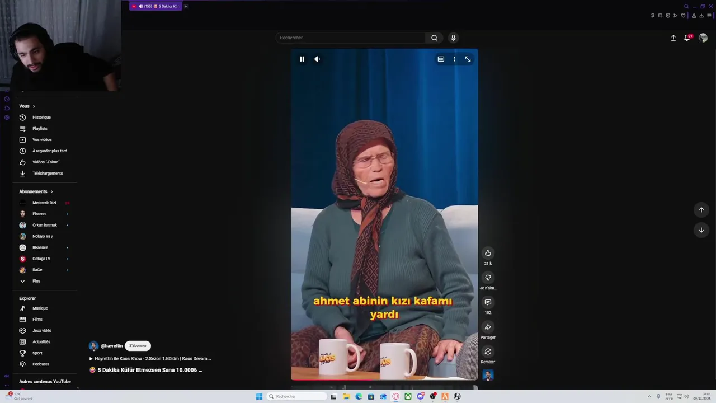
Task: Go to the next Short arrow
Action: (x=701, y=230)
